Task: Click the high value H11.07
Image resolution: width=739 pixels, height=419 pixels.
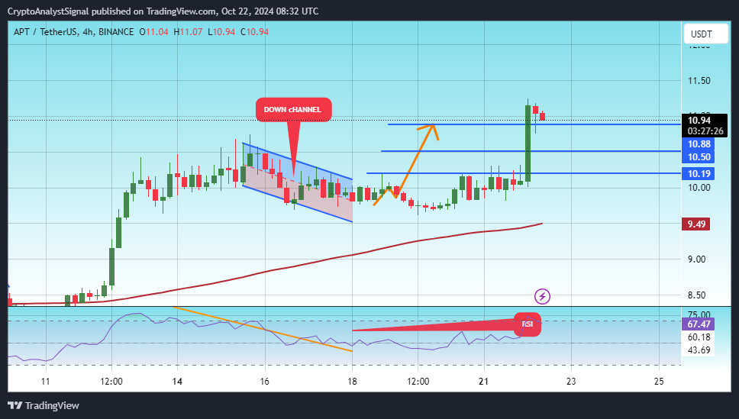Action: [188, 32]
